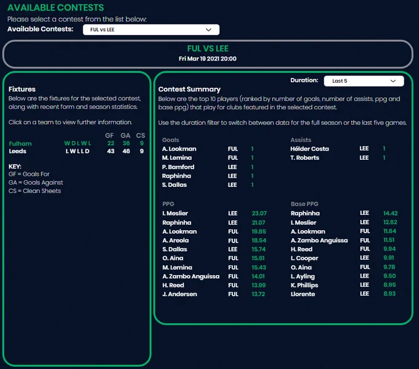Screen dimensions: 419x369
Task: Click the Base PPG value 8.93
Action: click(389, 294)
